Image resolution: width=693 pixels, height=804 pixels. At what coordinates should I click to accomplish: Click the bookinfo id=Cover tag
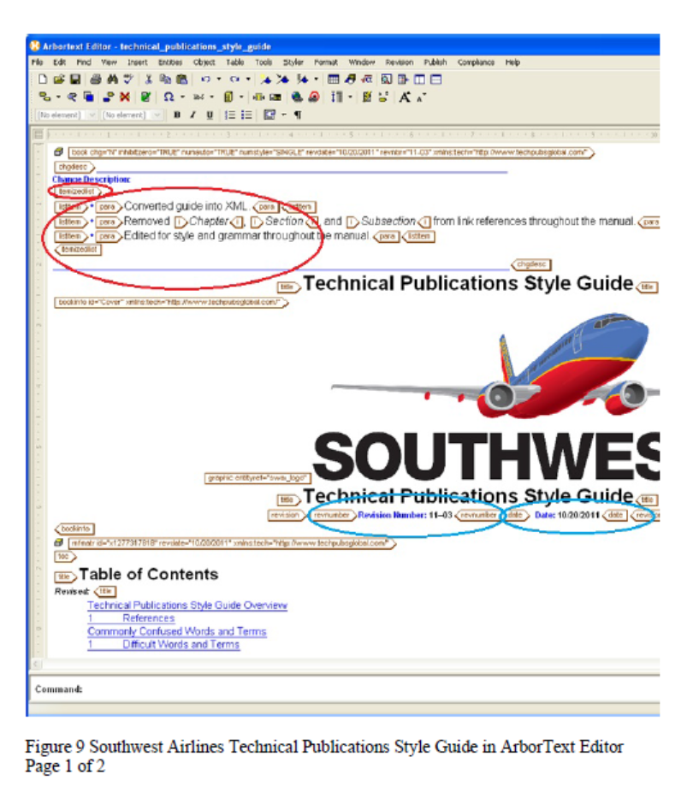coord(171,303)
